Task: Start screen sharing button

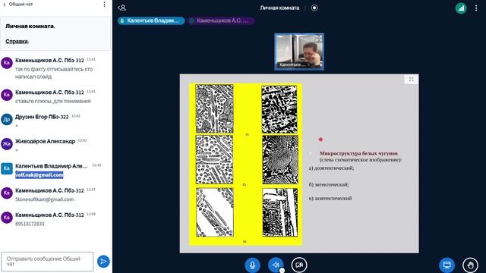Action: (447, 265)
